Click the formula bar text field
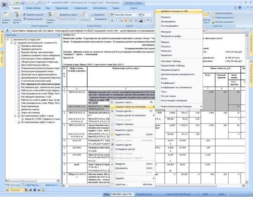The image size is (253, 197). coord(108,31)
